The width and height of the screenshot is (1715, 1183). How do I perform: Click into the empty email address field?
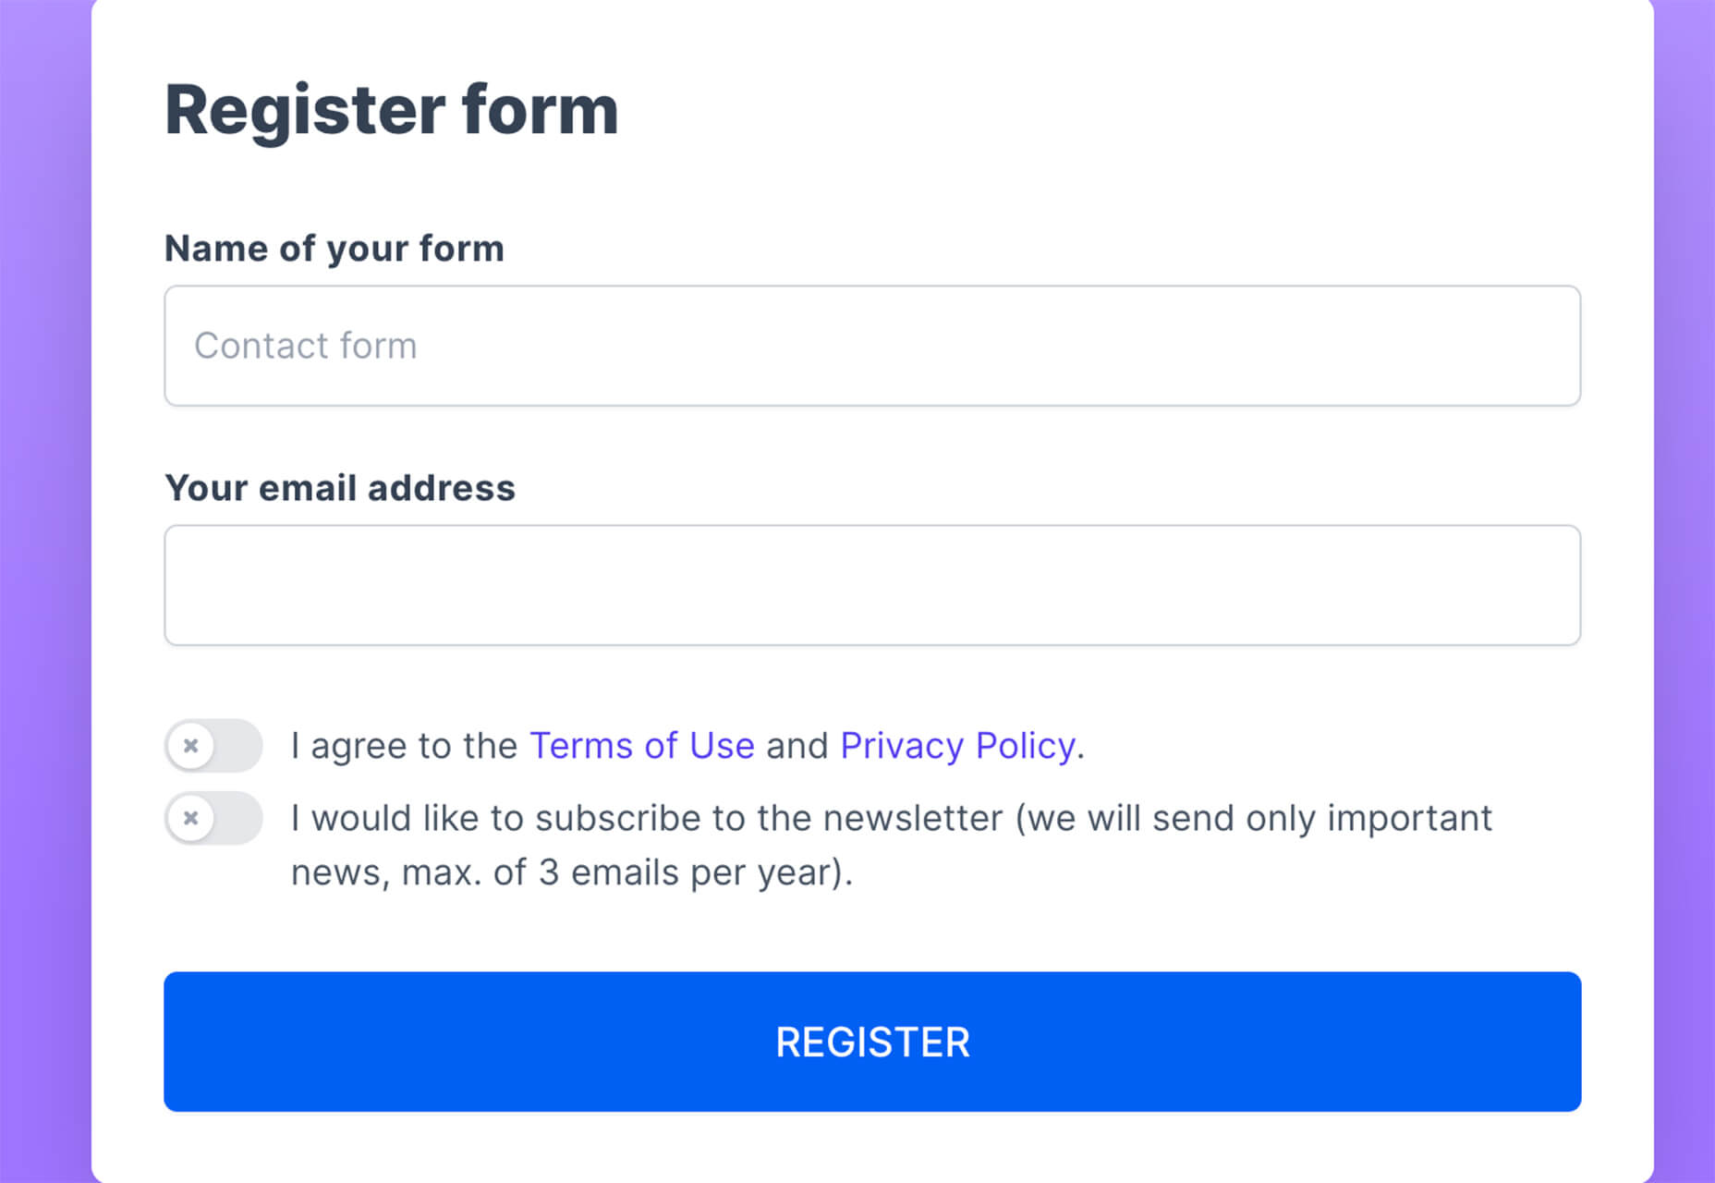pos(872,585)
